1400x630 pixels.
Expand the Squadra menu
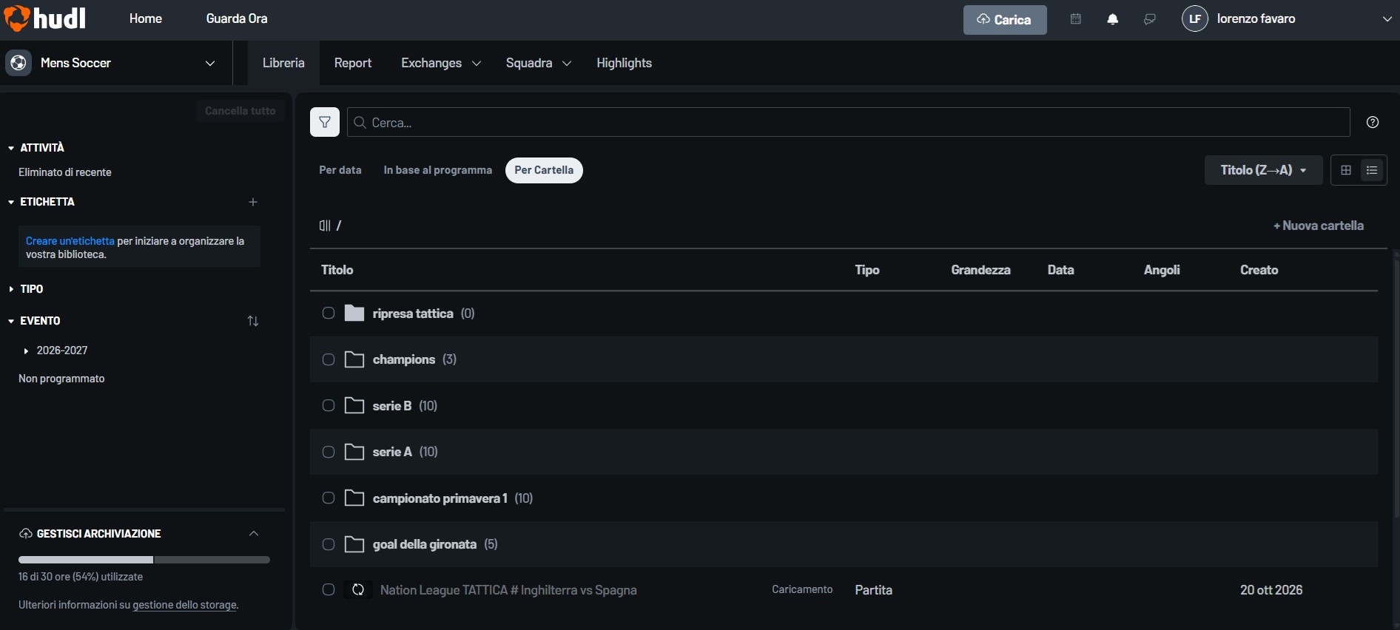(539, 63)
